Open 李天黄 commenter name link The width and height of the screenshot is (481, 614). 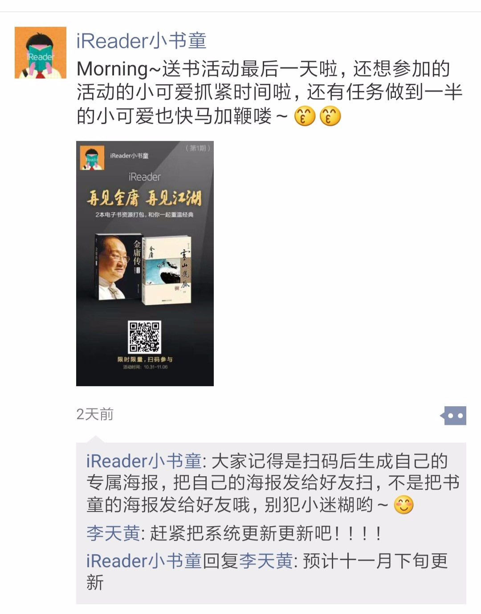(113, 533)
